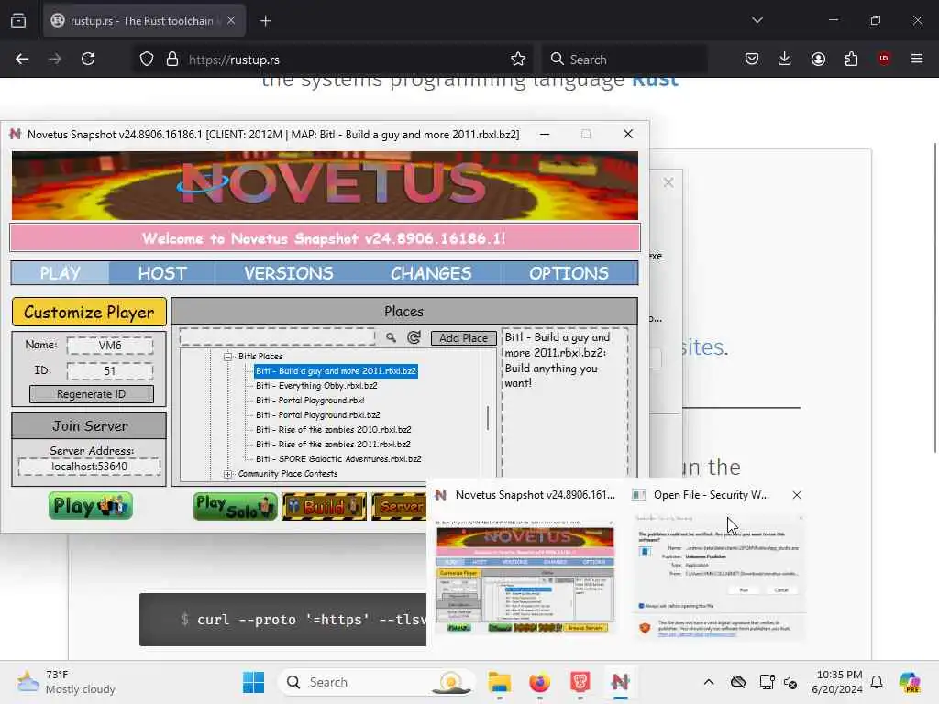Switch to the CHANGES tab
Screen dimensions: 939x704
click(x=431, y=273)
